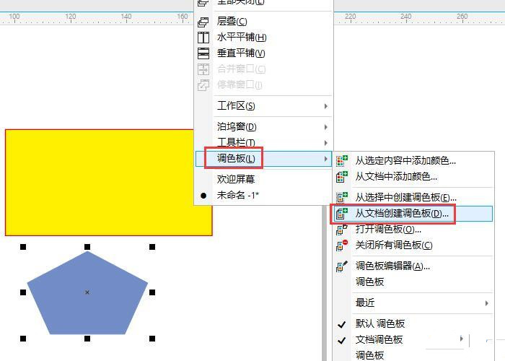Select the blue pentagon shape
The height and width of the screenshot is (361, 505).
click(87, 292)
